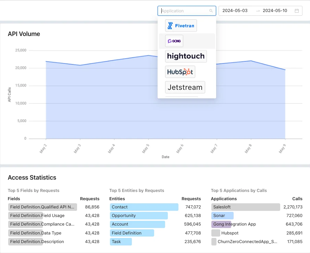310x253 pixels.
Task: Open the calendar icon in date range
Action: click(x=297, y=11)
